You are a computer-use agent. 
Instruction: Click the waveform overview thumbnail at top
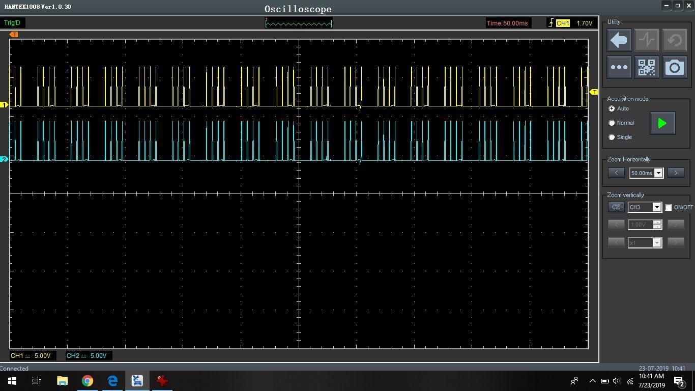(299, 23)
